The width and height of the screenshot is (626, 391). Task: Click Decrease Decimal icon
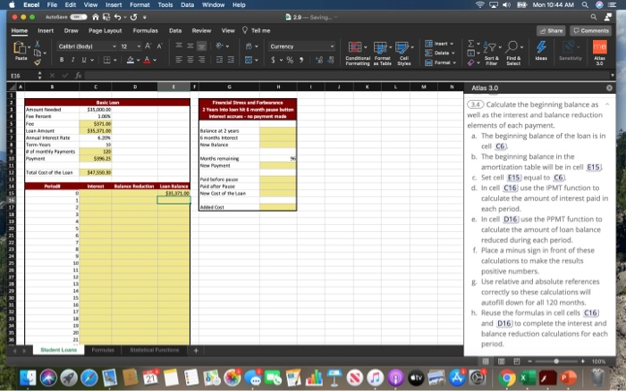(331, 60)
